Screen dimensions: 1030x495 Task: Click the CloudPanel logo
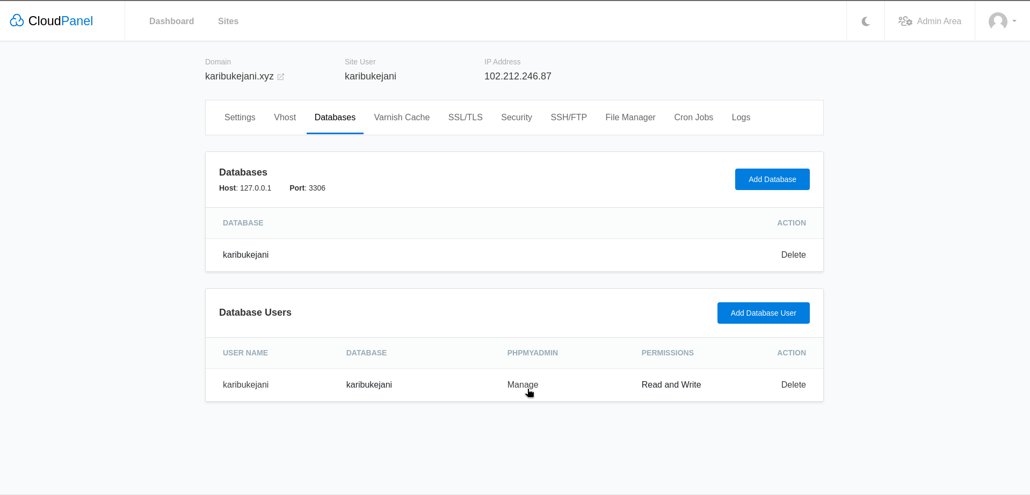51,21
